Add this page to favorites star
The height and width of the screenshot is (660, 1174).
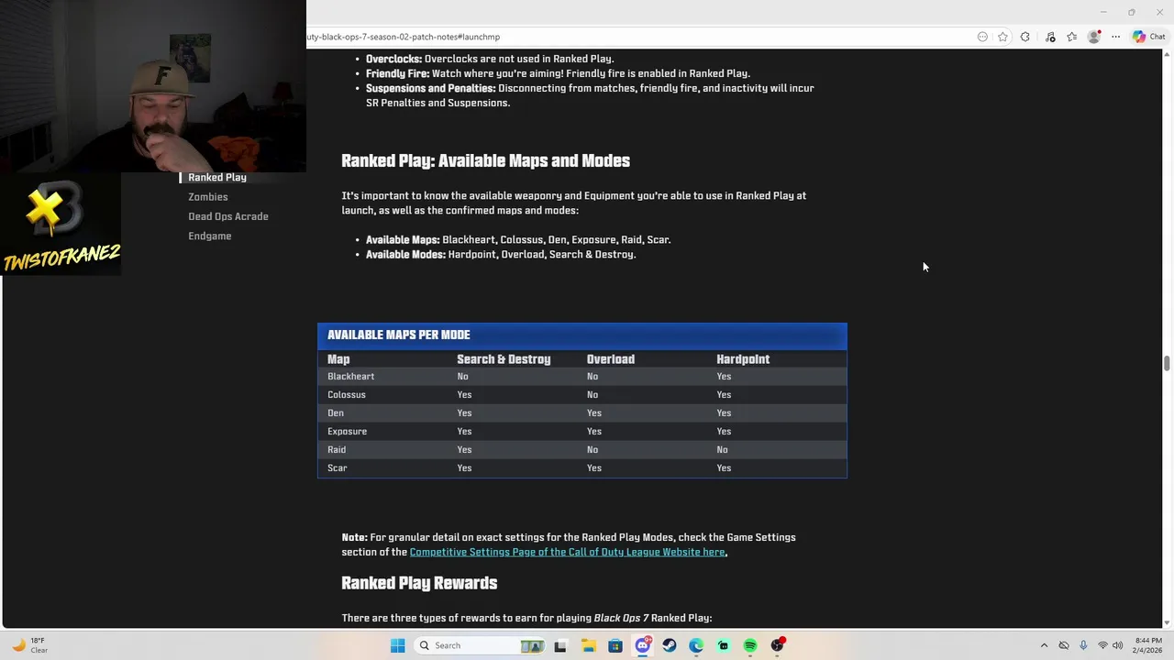click(1002, 37)
